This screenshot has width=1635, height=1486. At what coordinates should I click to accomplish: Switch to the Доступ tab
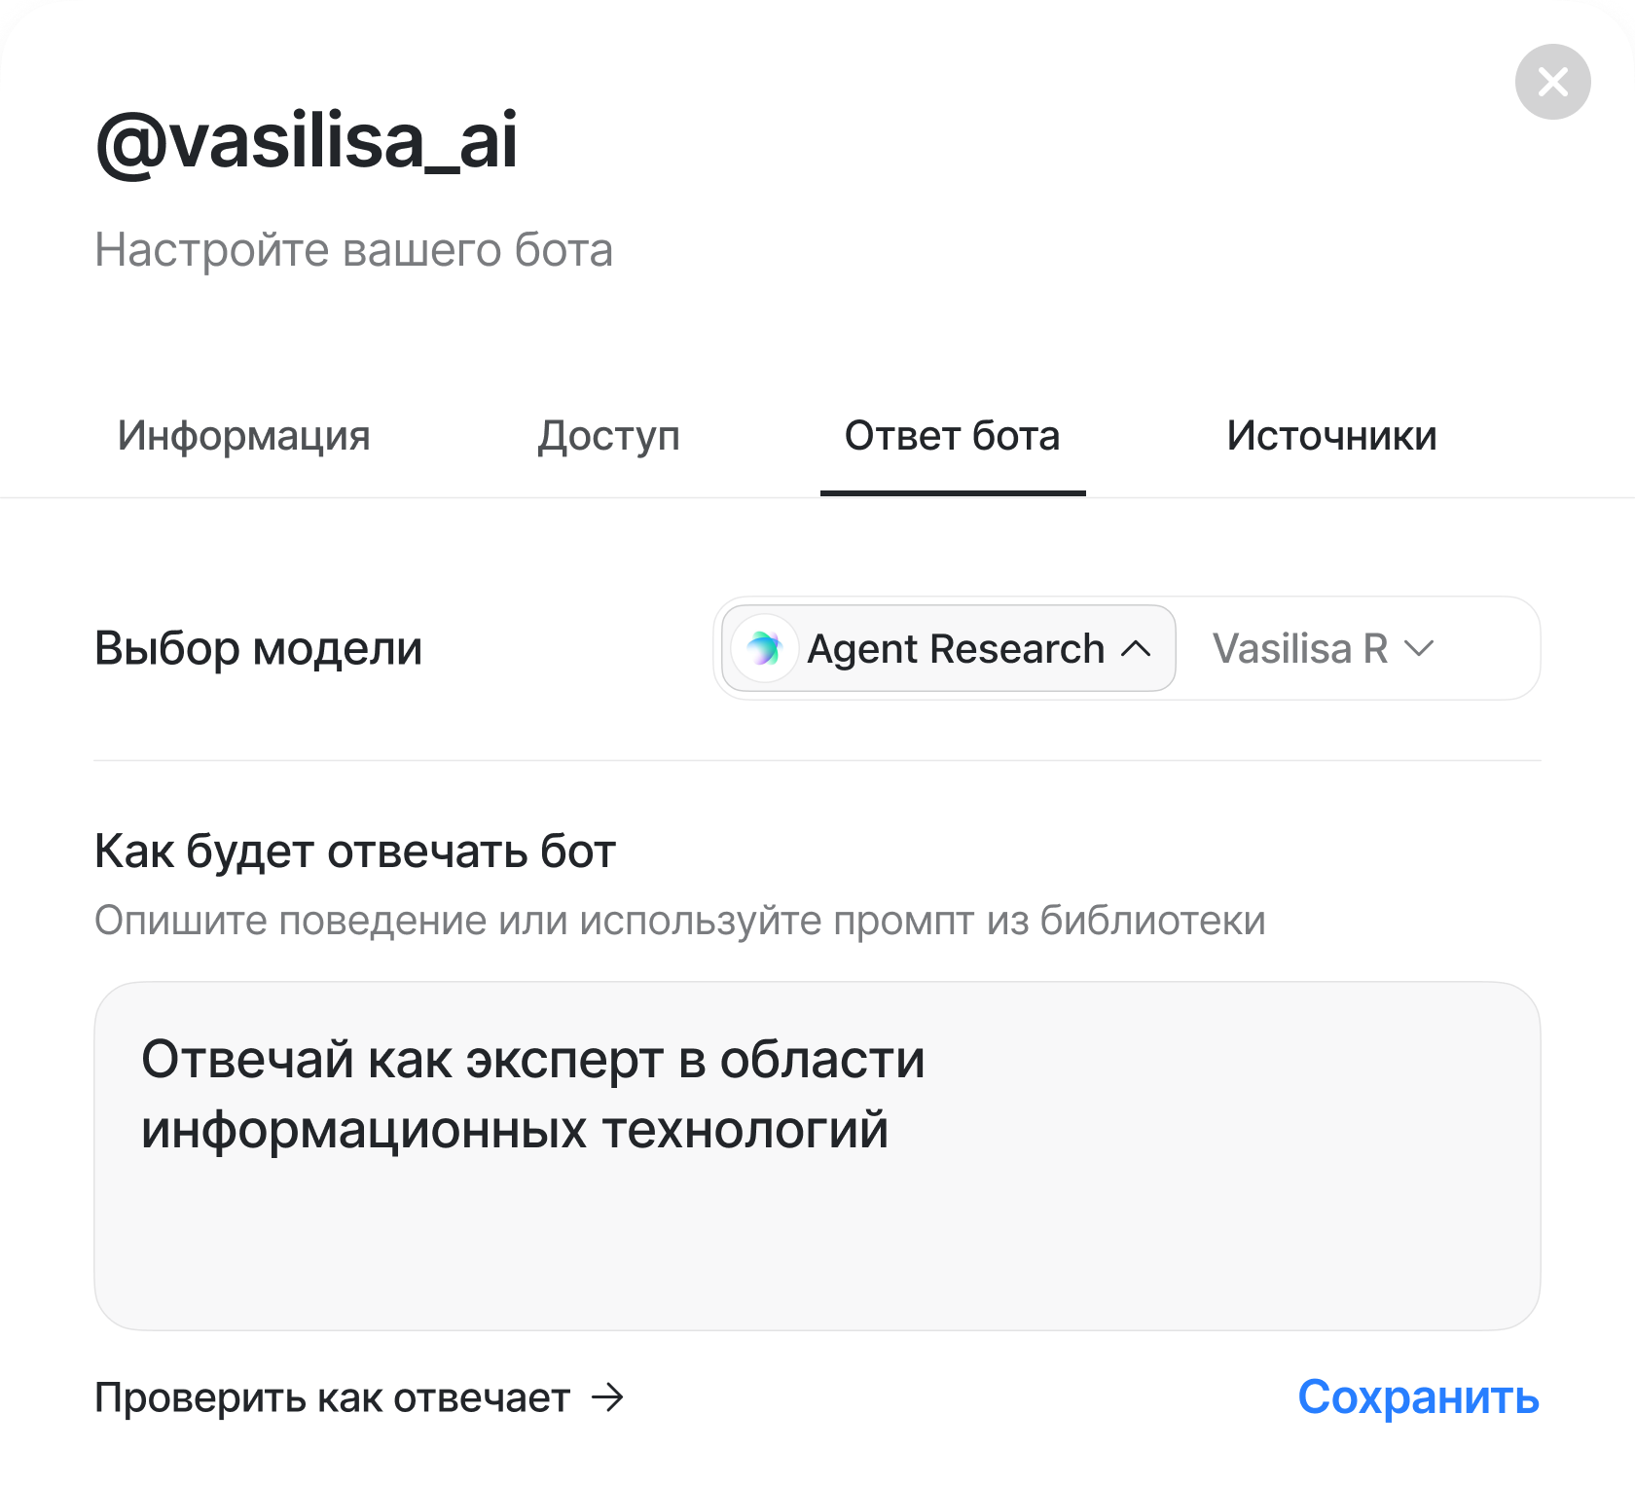pyautogui.click(x=608, y=436)
